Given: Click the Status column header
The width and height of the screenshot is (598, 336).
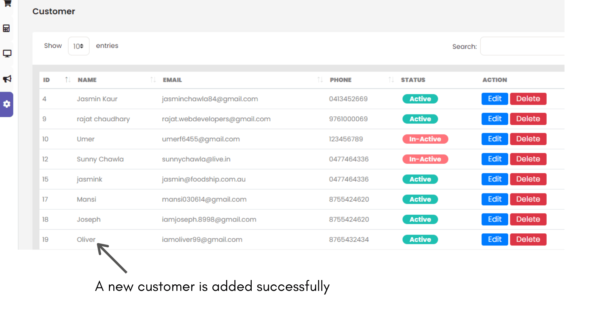Looking at the screenshot, I should click(x=413, y=80).
